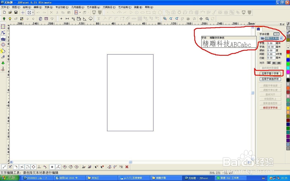Pick the yellow color swatch
This screenshot has width=290, height=181.
288,56
